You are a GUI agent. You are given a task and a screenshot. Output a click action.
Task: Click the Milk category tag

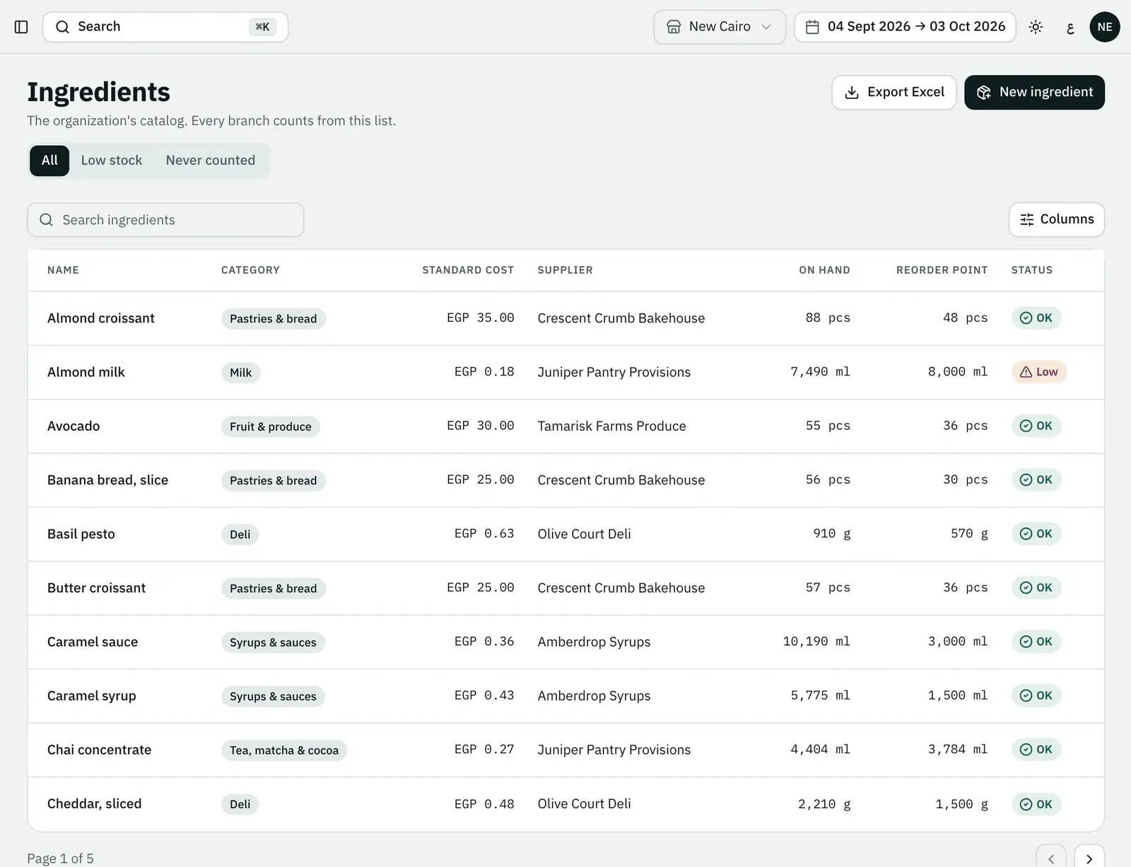click(x=240, y=373)
